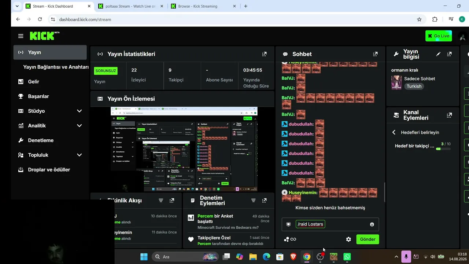Pop out the Denetim Eylemleri panel

click(264, 201)
